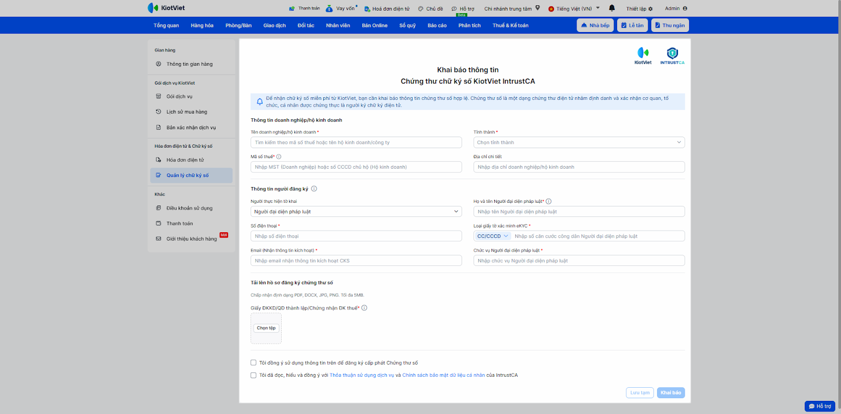Open the Bán Online menu
Screen dimensions: 841x414
tap(375, 25)
